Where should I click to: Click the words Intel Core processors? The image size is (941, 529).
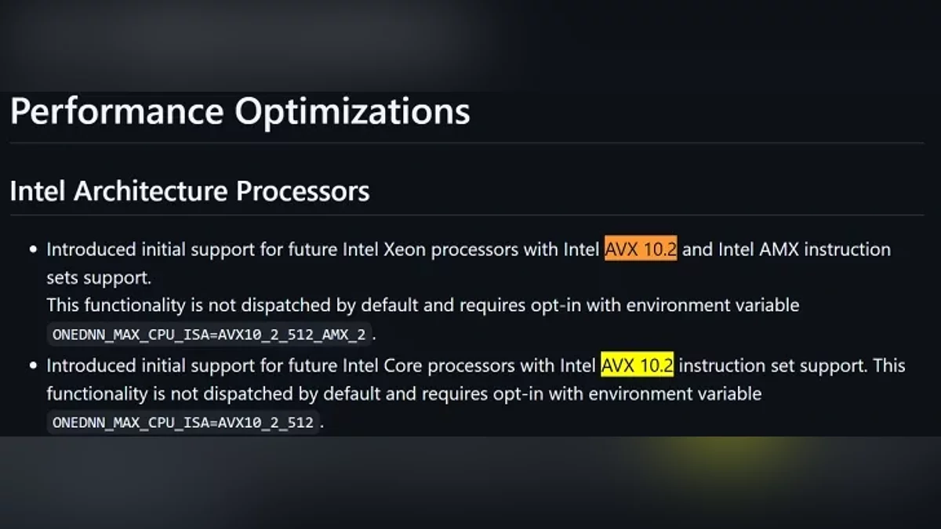point(431,366)
